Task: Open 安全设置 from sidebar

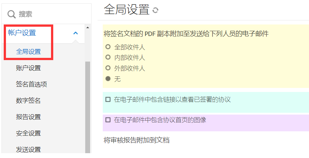Action: coord(28,133)
